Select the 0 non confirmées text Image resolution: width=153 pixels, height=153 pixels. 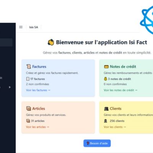tap(115, 84)
